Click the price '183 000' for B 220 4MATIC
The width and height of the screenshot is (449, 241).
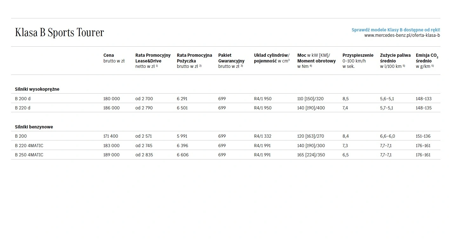point(111,146)
